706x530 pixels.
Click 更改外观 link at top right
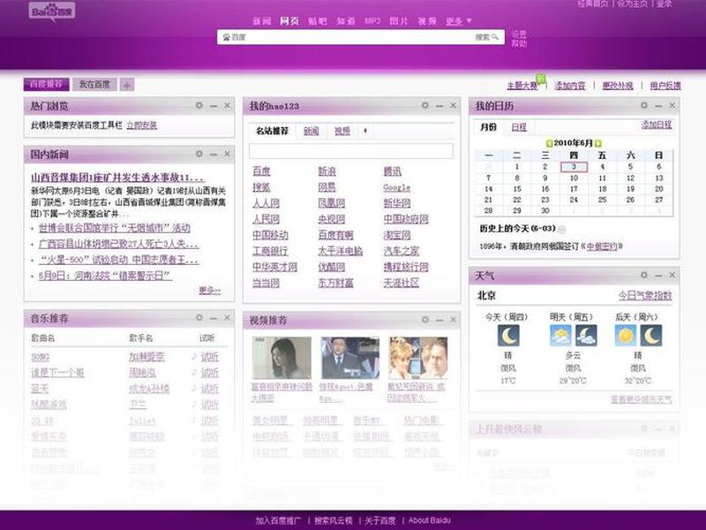(617, 86)
